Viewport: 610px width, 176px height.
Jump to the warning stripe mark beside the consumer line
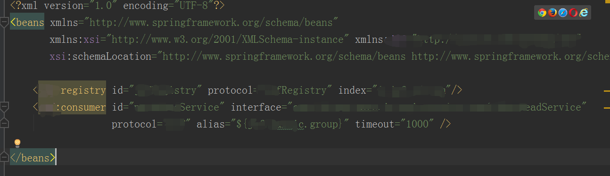pos(607,107)
